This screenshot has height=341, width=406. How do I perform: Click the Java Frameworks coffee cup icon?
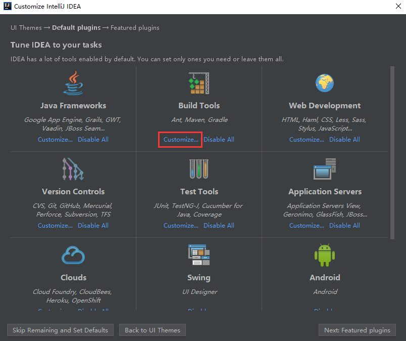click(73, 83)
